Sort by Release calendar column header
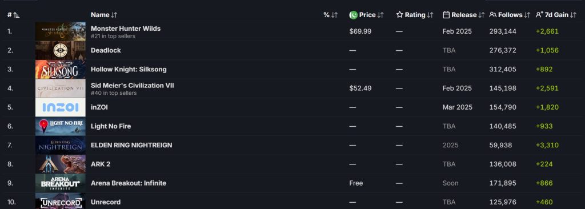The height and width of the screenshot is (209, 585). point(463,15)
